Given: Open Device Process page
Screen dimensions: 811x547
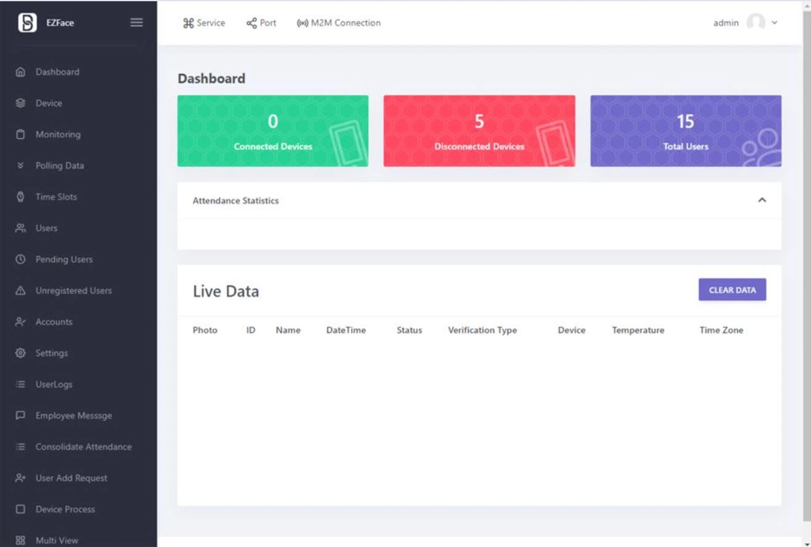Looking at the screenshot, I should point(65,509).
